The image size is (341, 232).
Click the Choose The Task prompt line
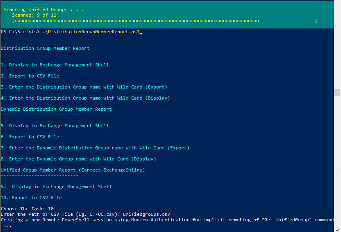[x=27, y=209]
